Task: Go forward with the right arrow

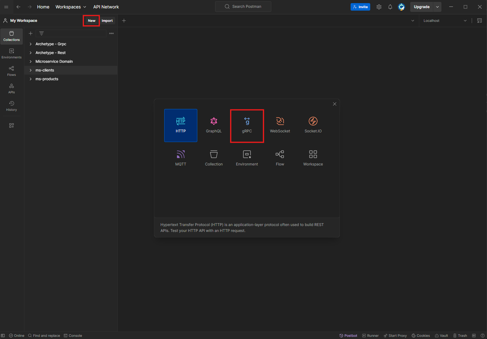Action: pyautogui.click(x=30, y=7)
